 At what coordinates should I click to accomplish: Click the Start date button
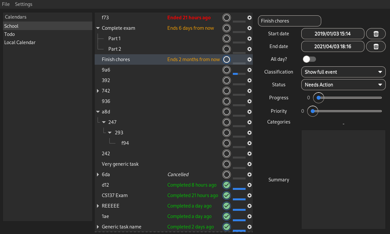pyautogui.click(x=333, y=33)
